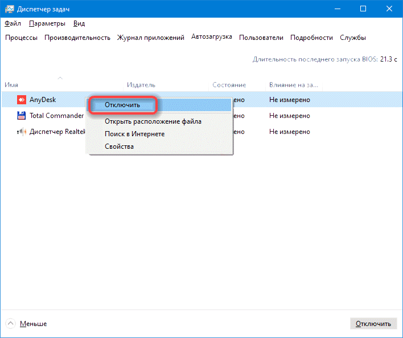
Task: Collapse view with Меньше arrow icon
Action: (x=11, y=324)
